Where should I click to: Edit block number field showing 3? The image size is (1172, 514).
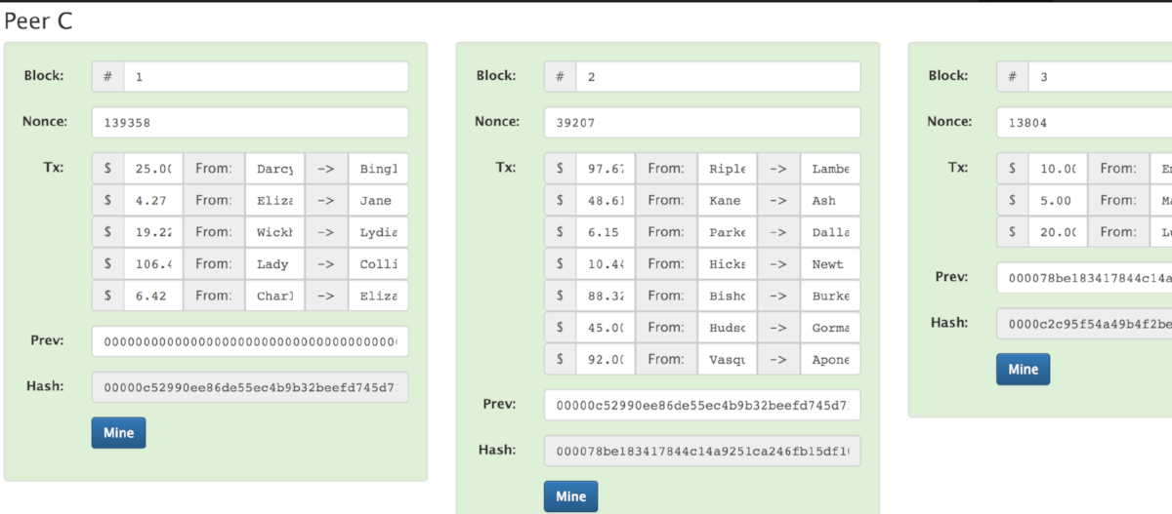coord(1100,77)
